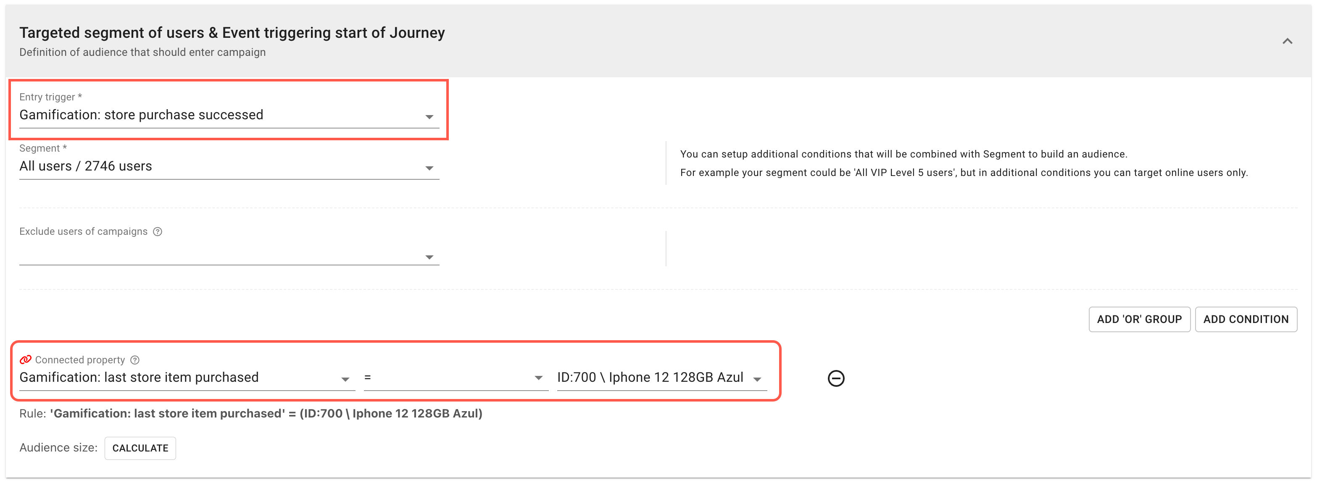This screenshot has height=483, width=1317.
Task: Click arrow of the last store item purchased dropdown
Action: tap(345, 379)
